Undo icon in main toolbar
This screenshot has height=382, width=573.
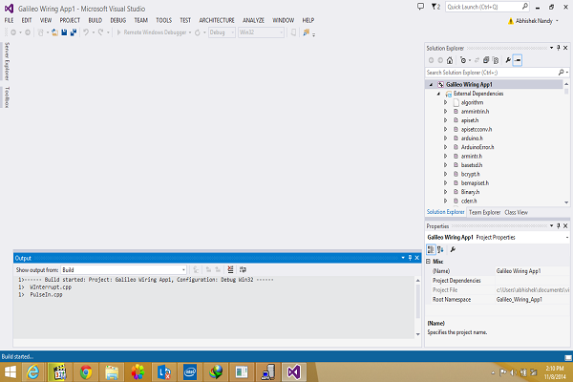click(x=86, y=32)
